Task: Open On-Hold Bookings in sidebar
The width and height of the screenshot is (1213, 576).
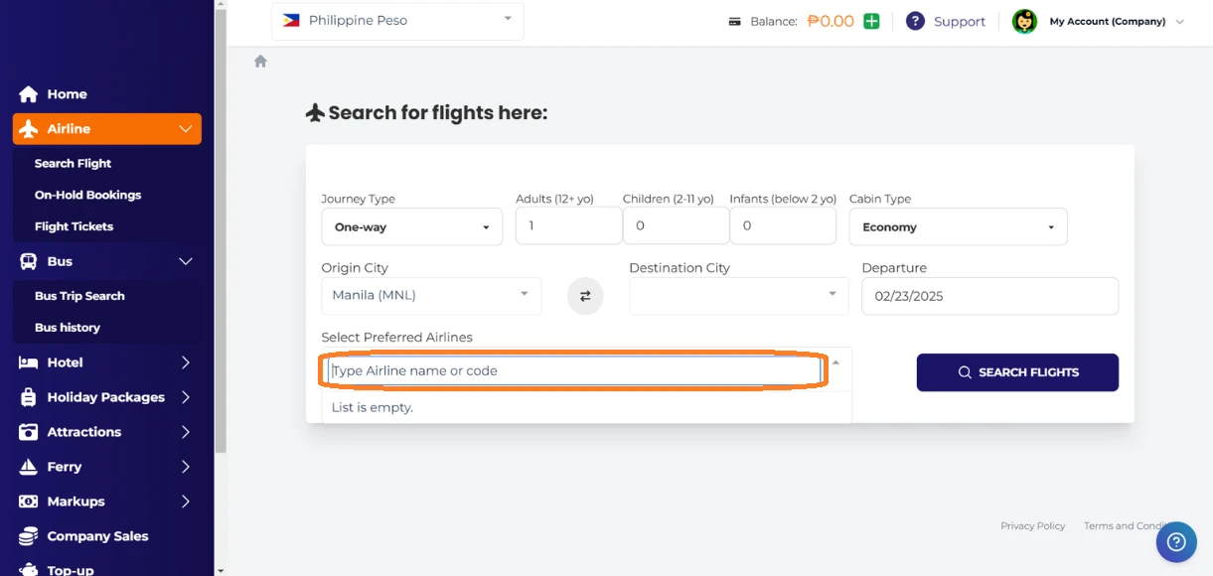Action: (87, 195)
